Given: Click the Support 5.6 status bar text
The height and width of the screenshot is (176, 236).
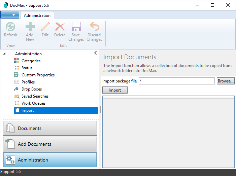Looking at the screenshot, I should 10,172.
